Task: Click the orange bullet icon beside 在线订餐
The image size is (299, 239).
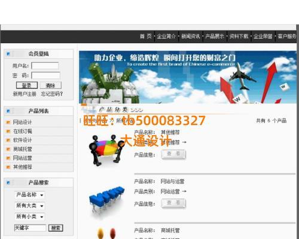Action: [x=8, y=131]
